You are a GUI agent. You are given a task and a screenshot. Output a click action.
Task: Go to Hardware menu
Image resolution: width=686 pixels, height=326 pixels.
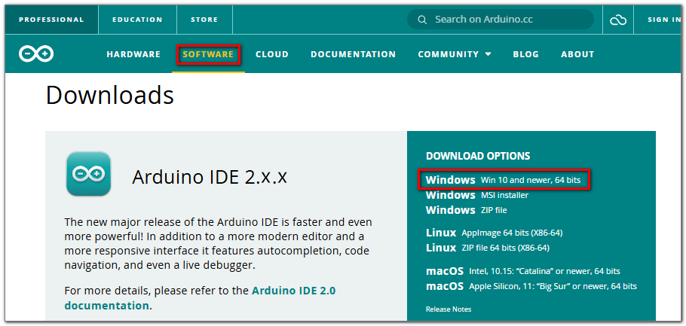point(133,54)
